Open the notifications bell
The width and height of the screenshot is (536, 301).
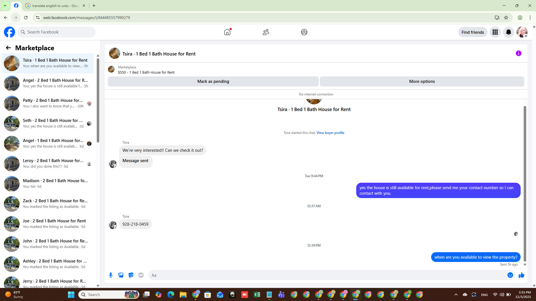[509, 32]
